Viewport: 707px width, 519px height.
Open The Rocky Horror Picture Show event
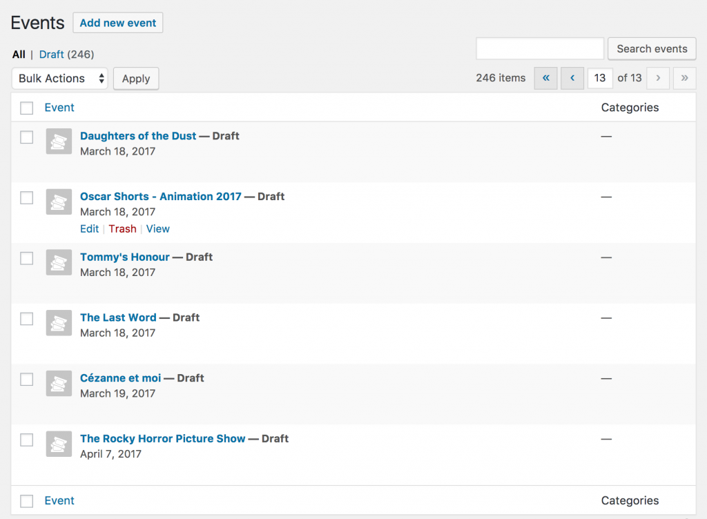(x=163, y=439)
